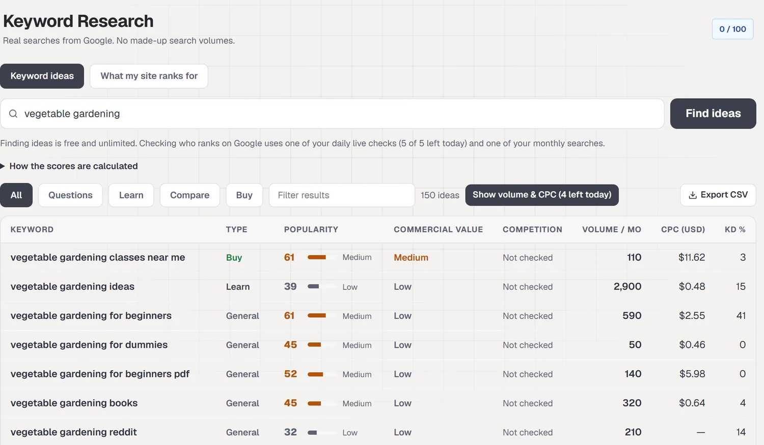Filter by Learn intent
This screenshot has height=445, width=764.
tap(131, 195)
